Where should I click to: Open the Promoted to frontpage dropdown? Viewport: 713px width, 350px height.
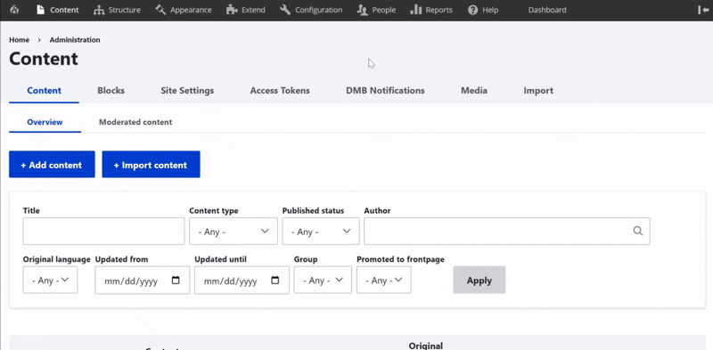click(x=384, y=280)
